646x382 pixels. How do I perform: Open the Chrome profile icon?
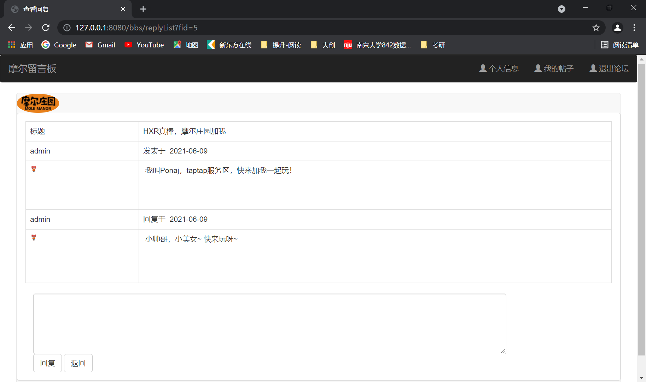tap(617, 28)
